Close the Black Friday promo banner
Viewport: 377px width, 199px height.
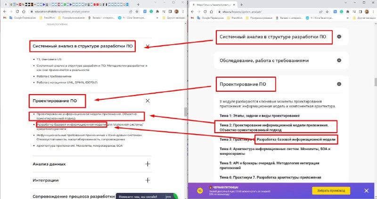pyautogui.click(x=366, y=191)
